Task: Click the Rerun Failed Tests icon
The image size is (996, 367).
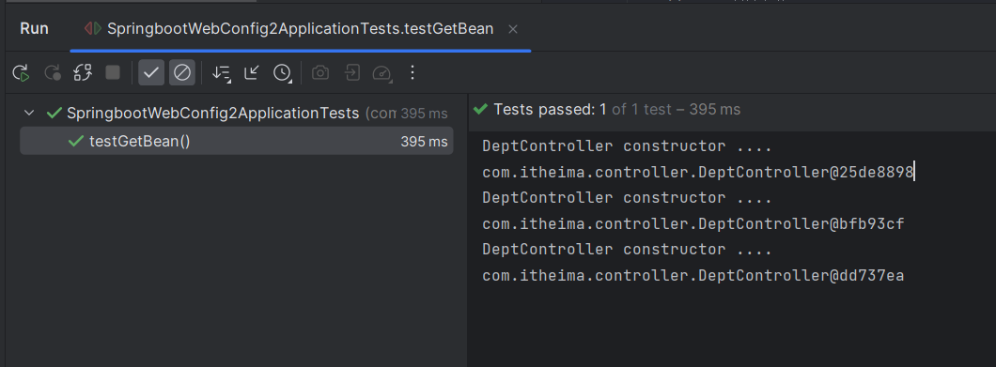Action: click(52, 73)
